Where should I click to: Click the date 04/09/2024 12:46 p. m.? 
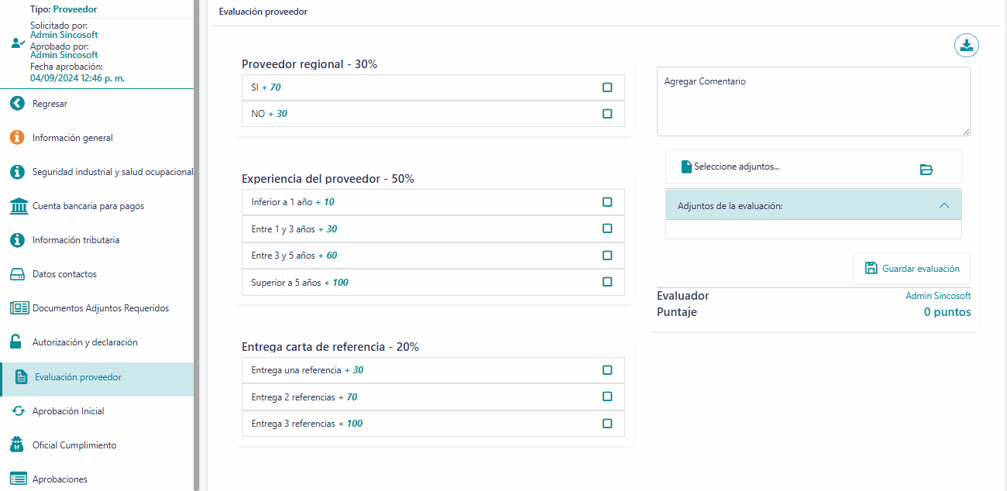click(x=77, y=78)
